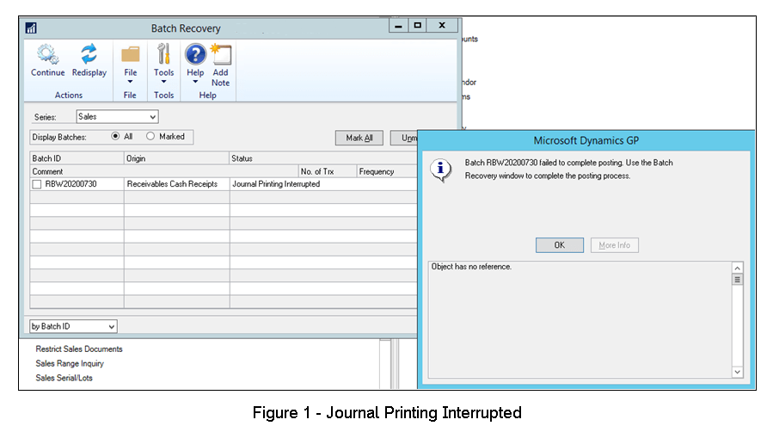The width and height of the screenshot is (773, 432).
Task: Open the by Batch ID sort dropdown
Action: pos(73,326)
